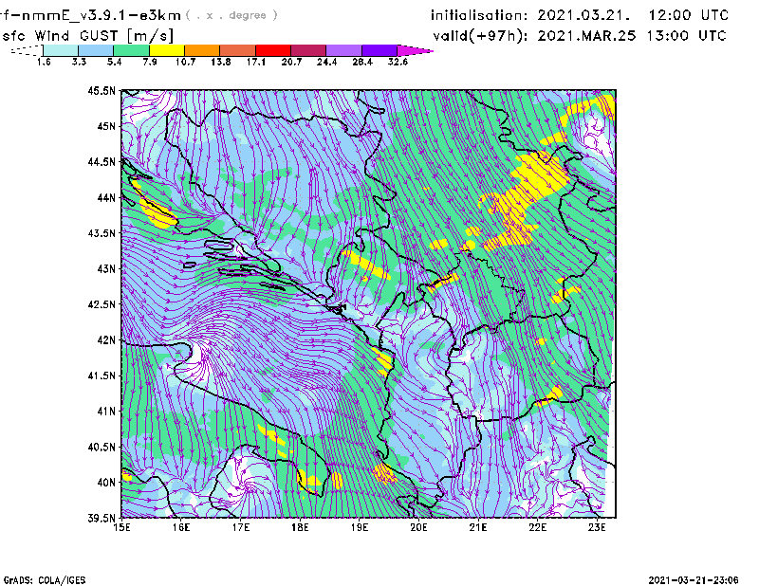Screen dimensions: 759x586
Task: Click the 44N latitude label
Action: (x=106, y=197)
